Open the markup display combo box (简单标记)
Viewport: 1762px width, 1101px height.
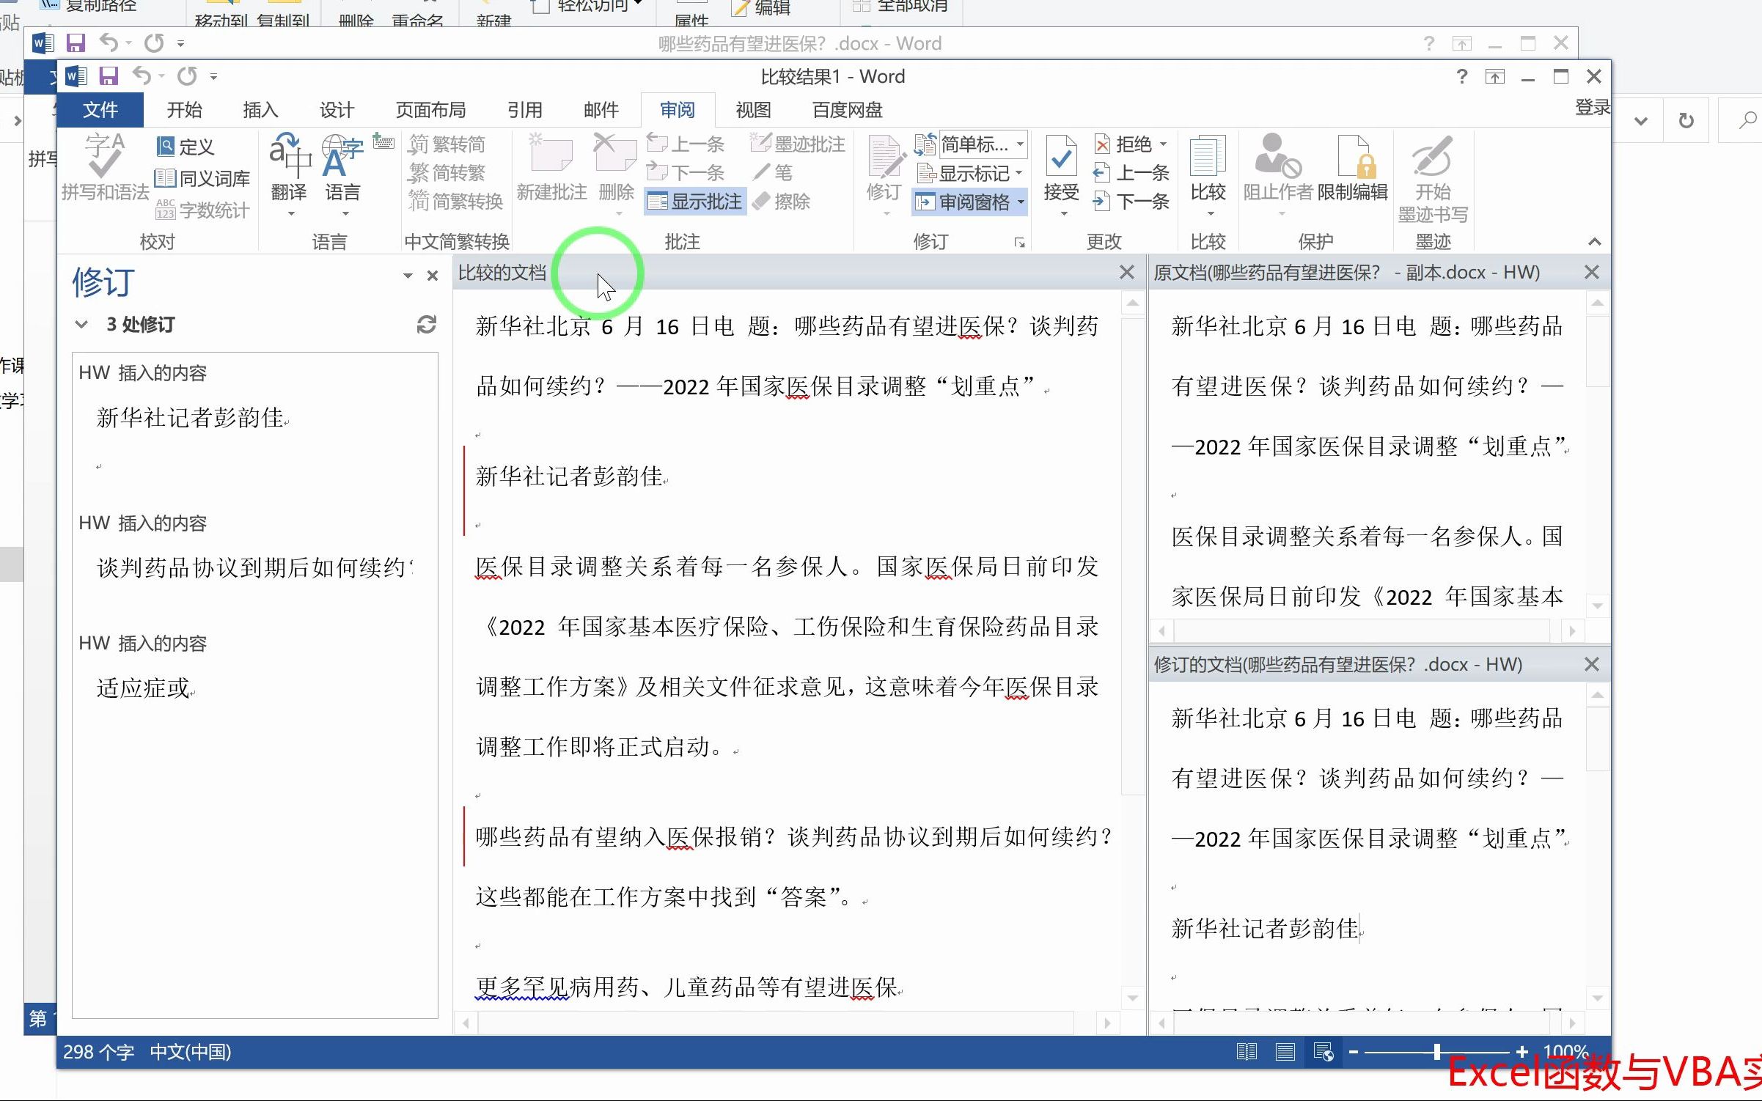coord(983,144)
